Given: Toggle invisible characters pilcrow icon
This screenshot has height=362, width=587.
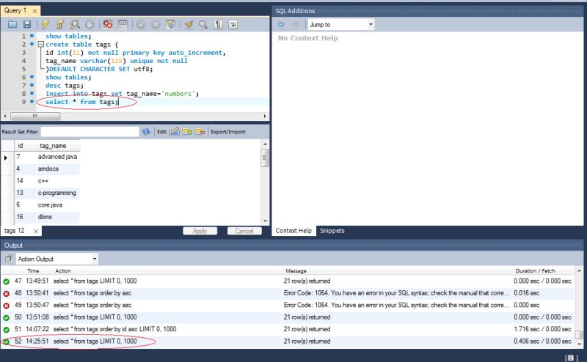Looking at the screenshot, I should click(x=218, y=25).
